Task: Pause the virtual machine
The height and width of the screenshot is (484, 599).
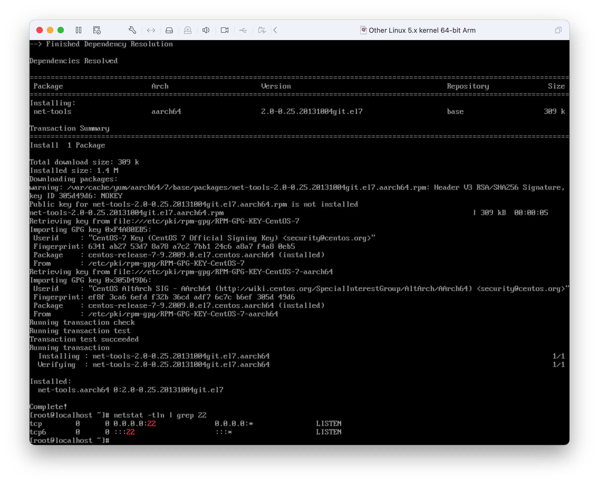Action: point(79,30)
